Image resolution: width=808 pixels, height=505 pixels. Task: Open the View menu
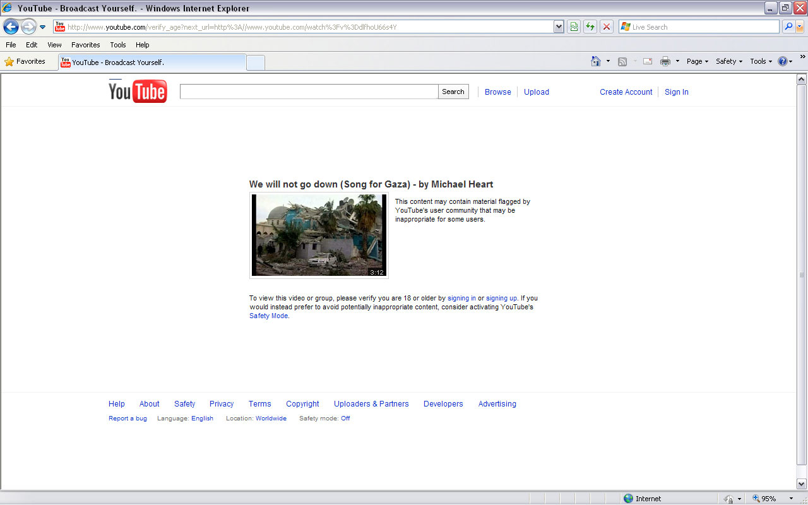pyautogui.click(x=54, y=45)
